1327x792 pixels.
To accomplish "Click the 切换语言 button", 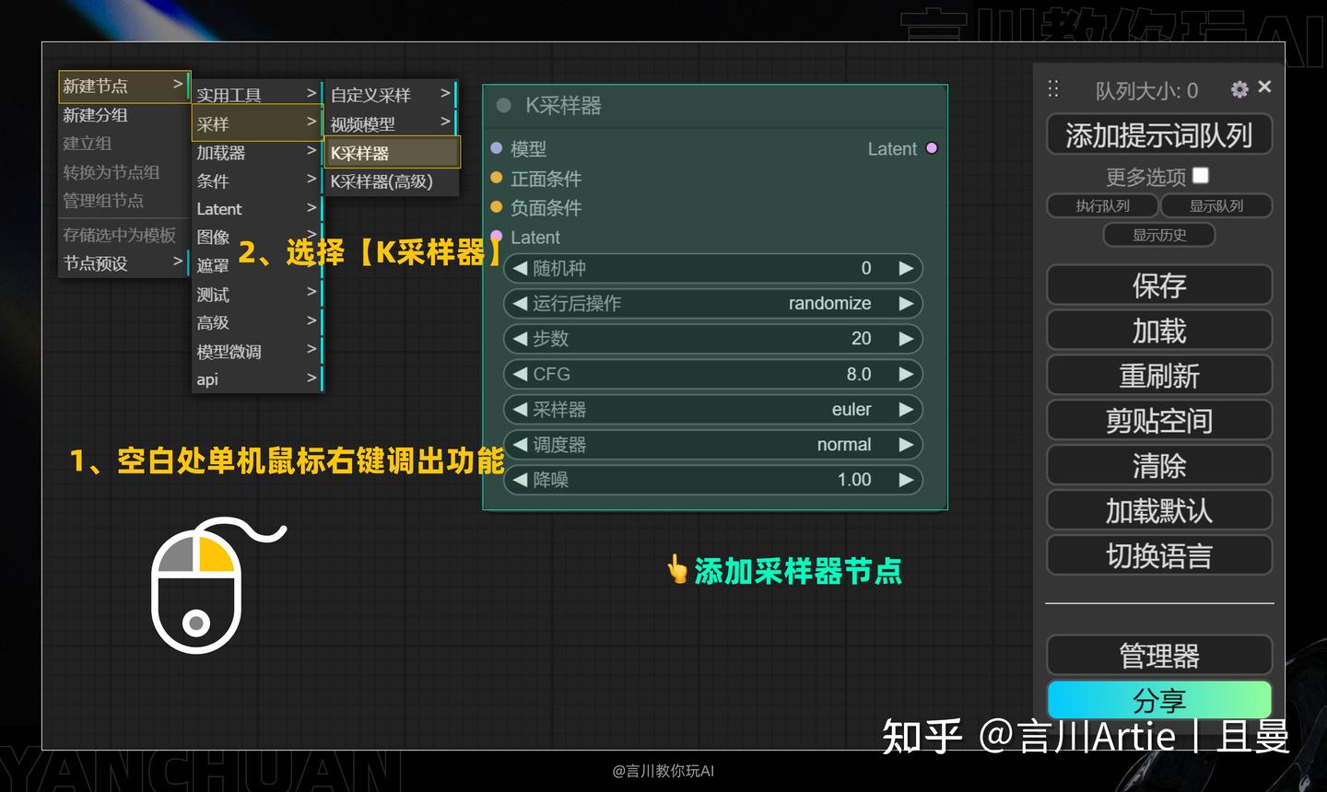I will coord(1159,555).
